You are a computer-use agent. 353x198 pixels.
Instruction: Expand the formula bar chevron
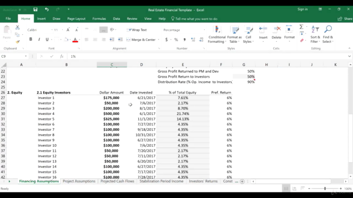[349, 56]
